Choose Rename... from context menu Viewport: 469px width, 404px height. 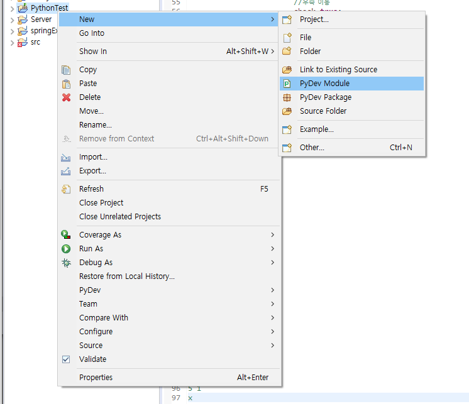[x=169, y=125]
